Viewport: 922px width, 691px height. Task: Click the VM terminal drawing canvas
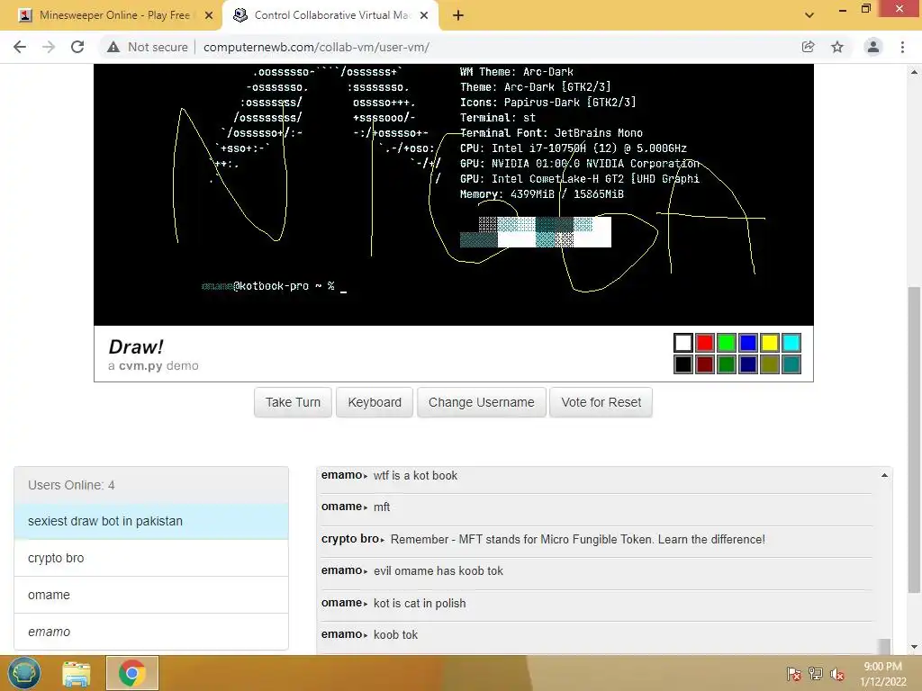[x=454, y=194]
